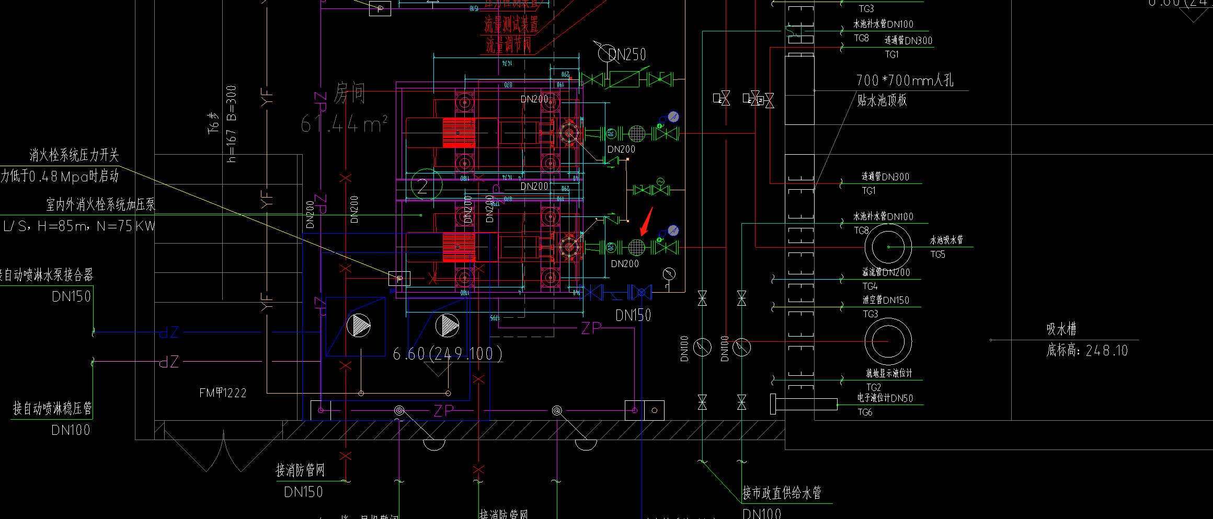This screenshot has height=519, width=1213.
Task: Click the red 流量调节阀 text
Action: click(508, 45)
